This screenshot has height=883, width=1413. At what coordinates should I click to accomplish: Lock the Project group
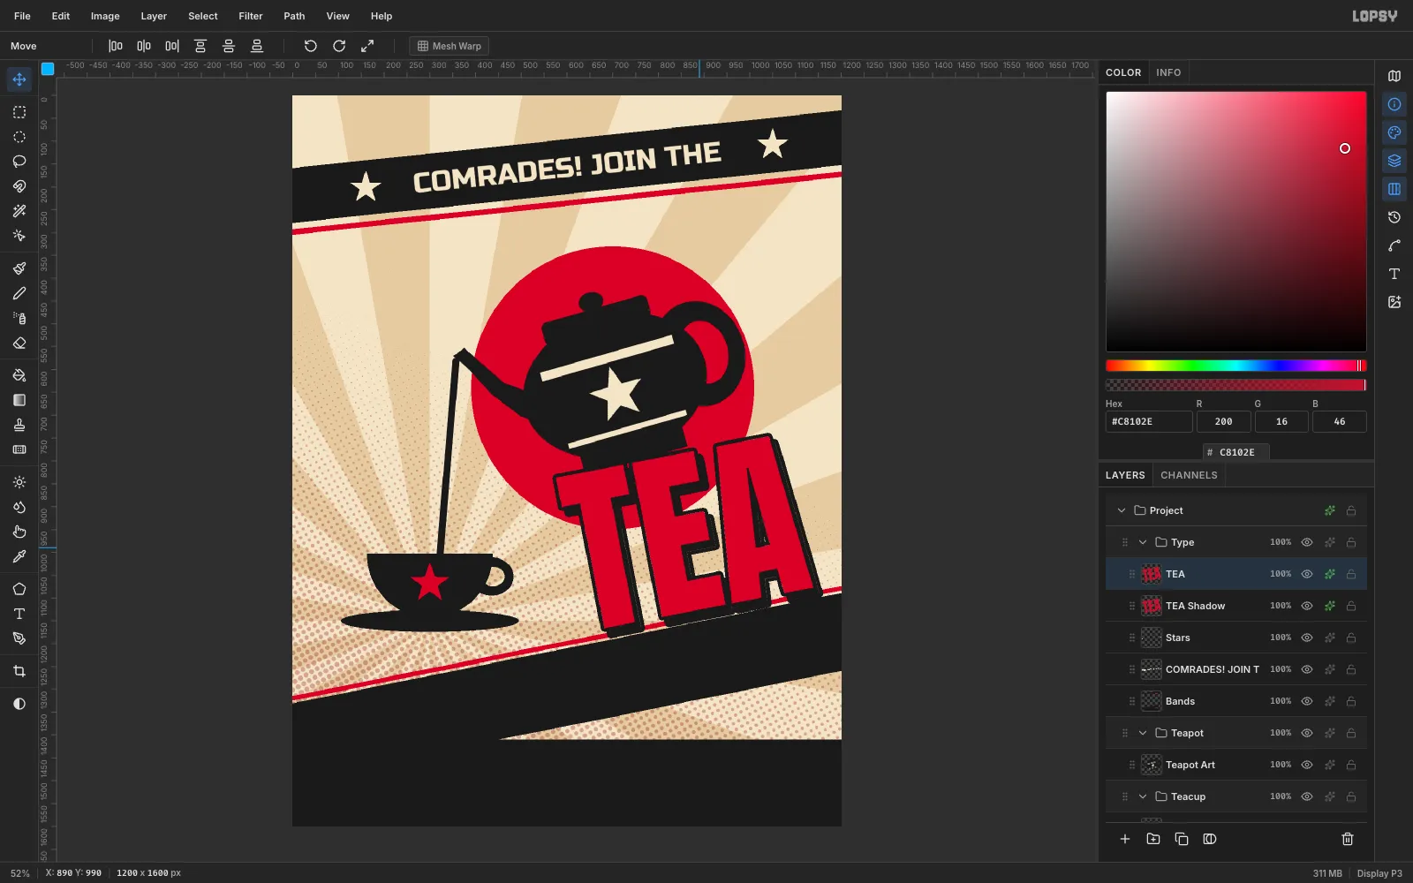(1351, 510)
